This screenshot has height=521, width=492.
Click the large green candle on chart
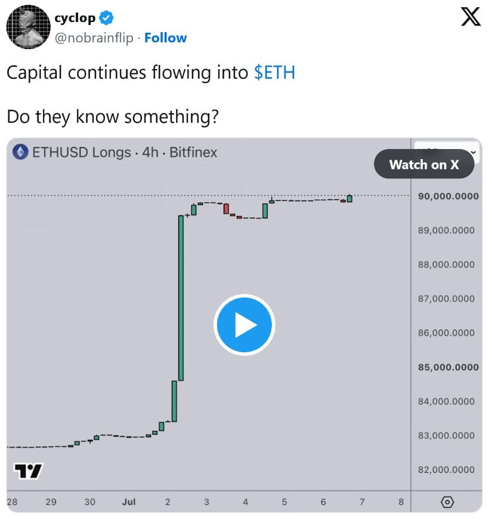click(181, 298)
